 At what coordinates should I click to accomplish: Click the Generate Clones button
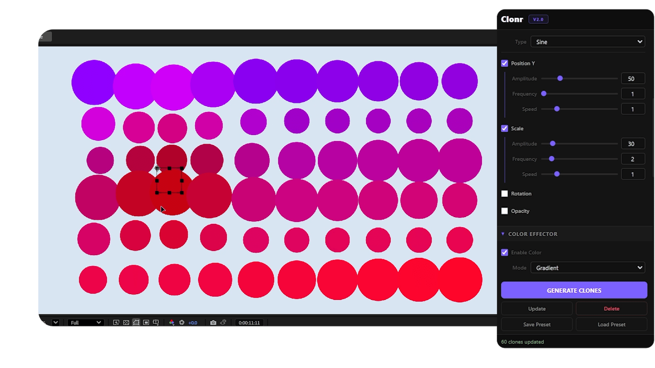click(x=574, y=290)
